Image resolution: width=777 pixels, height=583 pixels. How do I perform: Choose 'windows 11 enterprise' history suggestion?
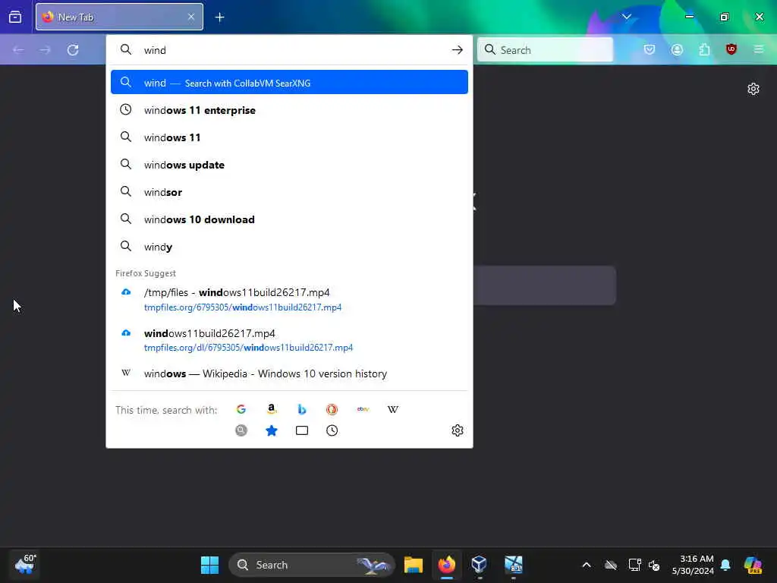[289, 110]
